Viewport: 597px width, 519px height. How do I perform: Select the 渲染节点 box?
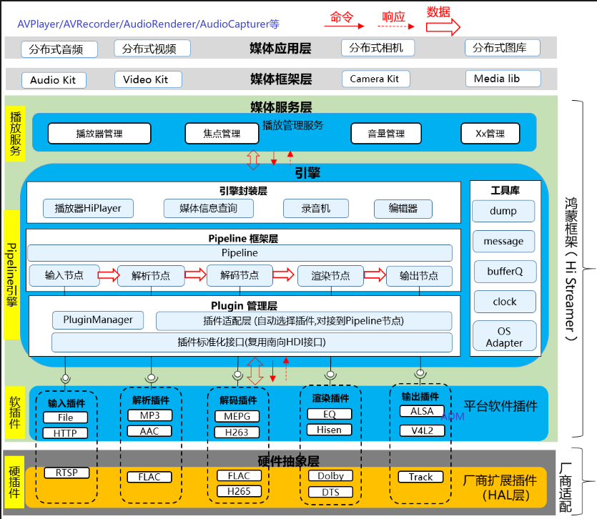(330, 276)
